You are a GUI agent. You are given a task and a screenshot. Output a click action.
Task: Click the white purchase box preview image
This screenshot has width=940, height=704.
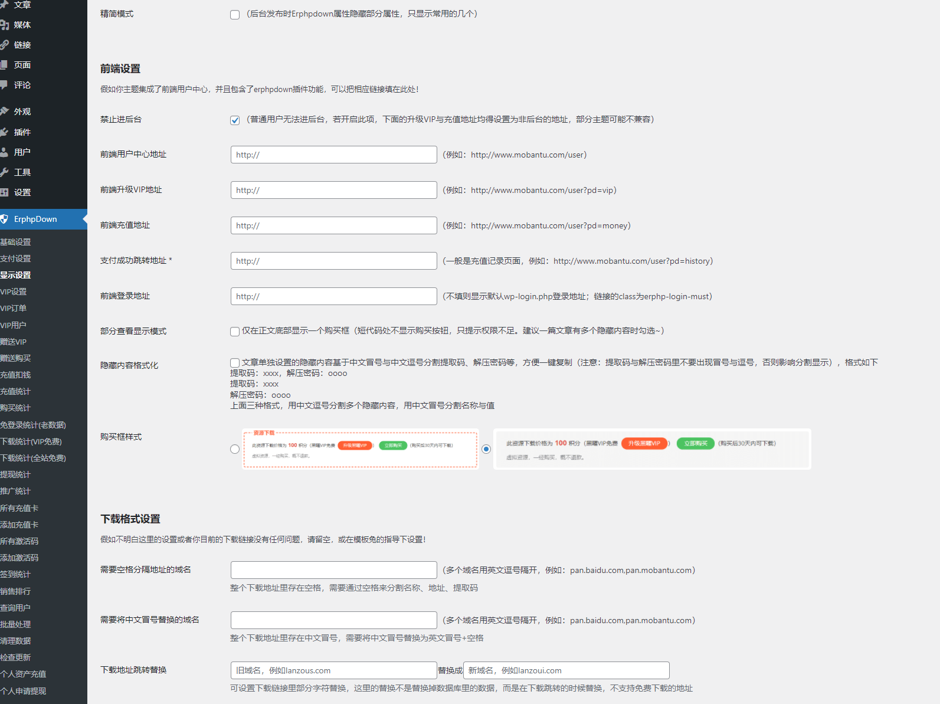pyautogui.click(x=652, y=449)
